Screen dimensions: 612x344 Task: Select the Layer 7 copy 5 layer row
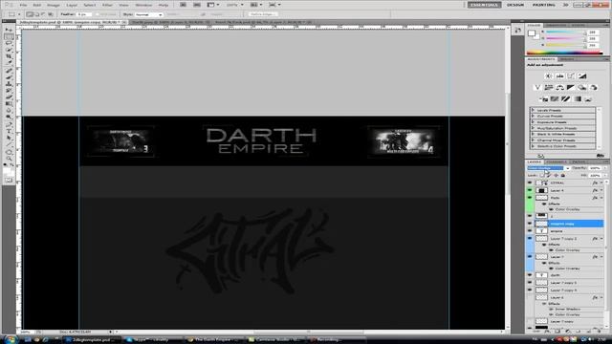click(x=569, y=283)
